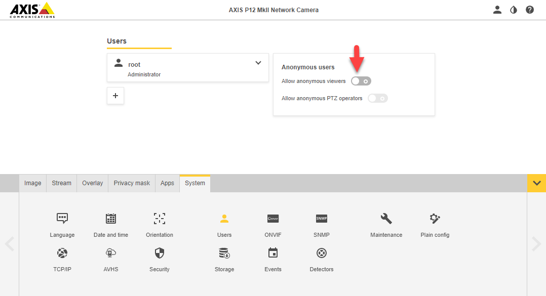Add a new user with plus button
The width and height of the screenshot is (546, 296).
115,96
